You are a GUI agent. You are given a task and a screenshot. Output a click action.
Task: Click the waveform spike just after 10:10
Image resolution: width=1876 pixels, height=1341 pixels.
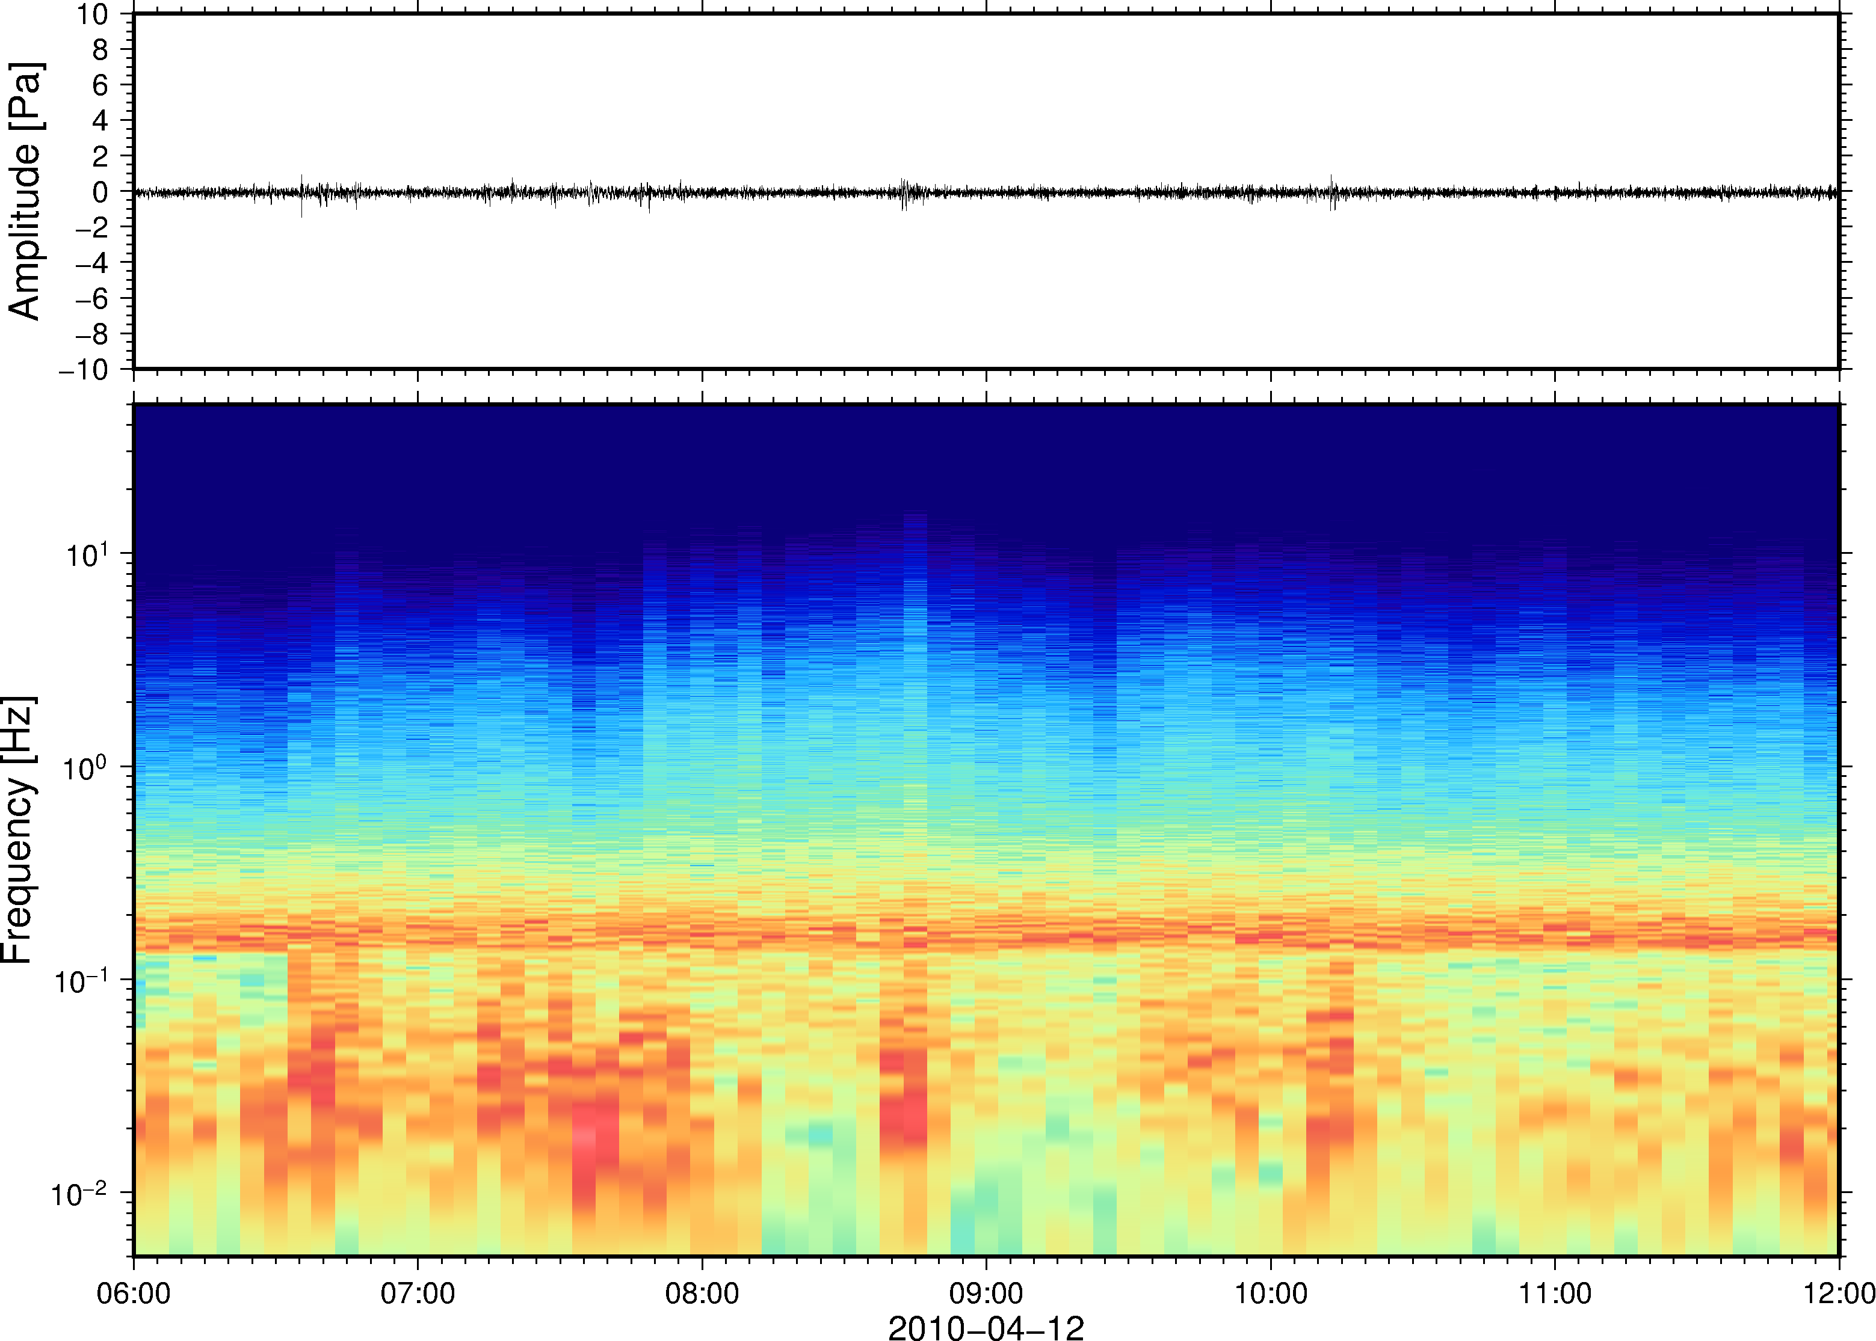coord(1331,192)
